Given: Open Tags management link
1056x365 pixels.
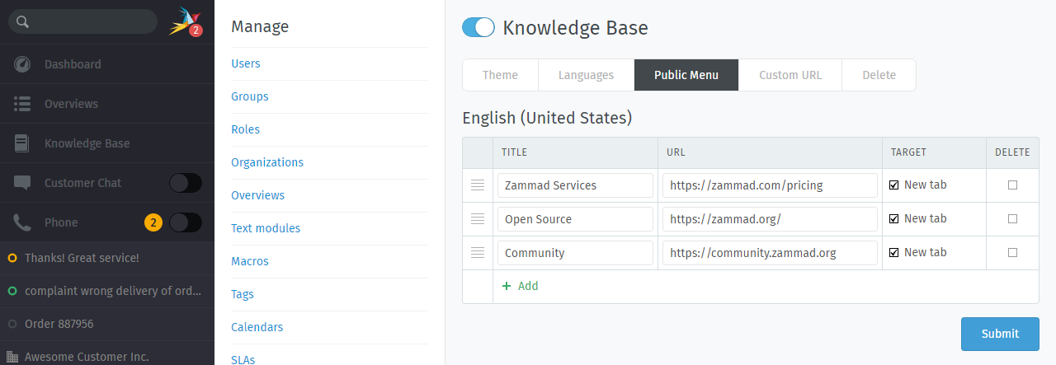Looking at the screenshot, I should tap(243, 294).
